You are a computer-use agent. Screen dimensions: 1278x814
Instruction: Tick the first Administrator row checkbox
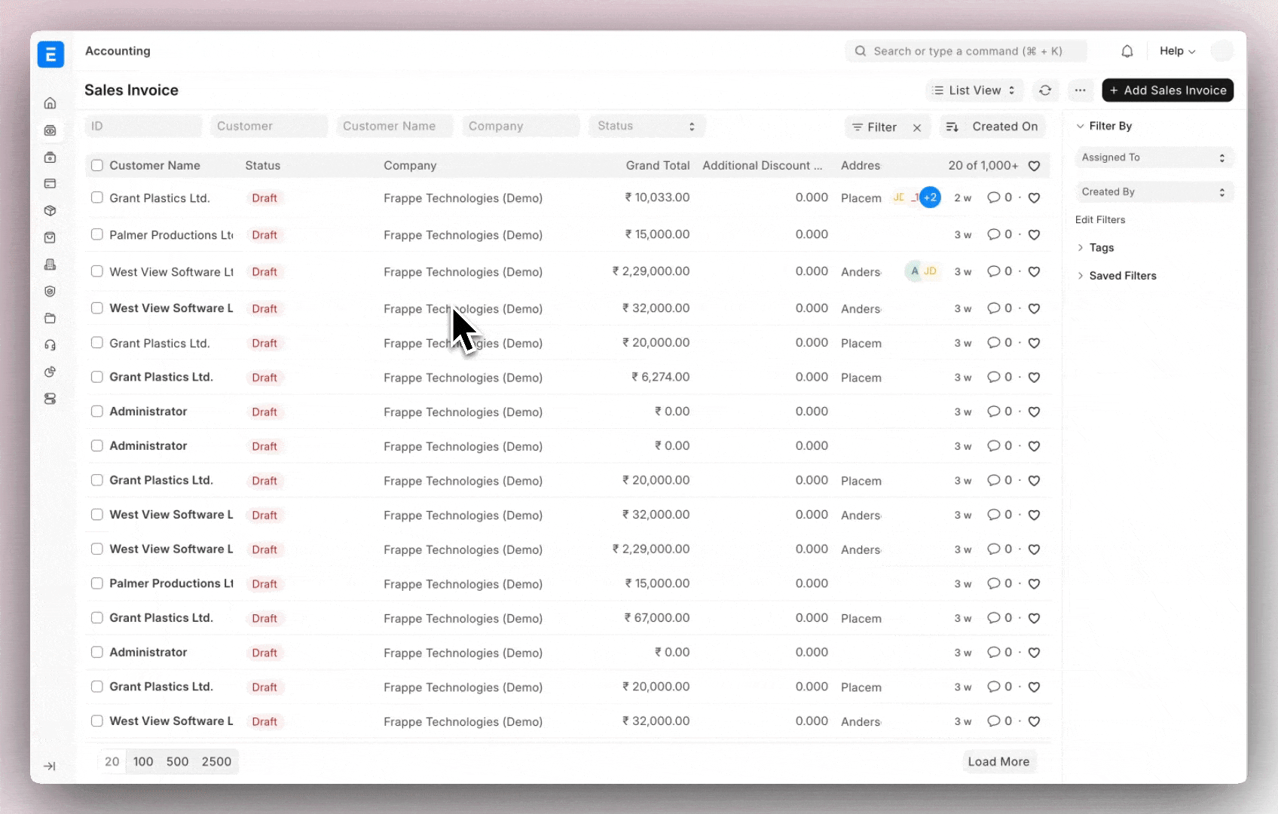(96, 412)
